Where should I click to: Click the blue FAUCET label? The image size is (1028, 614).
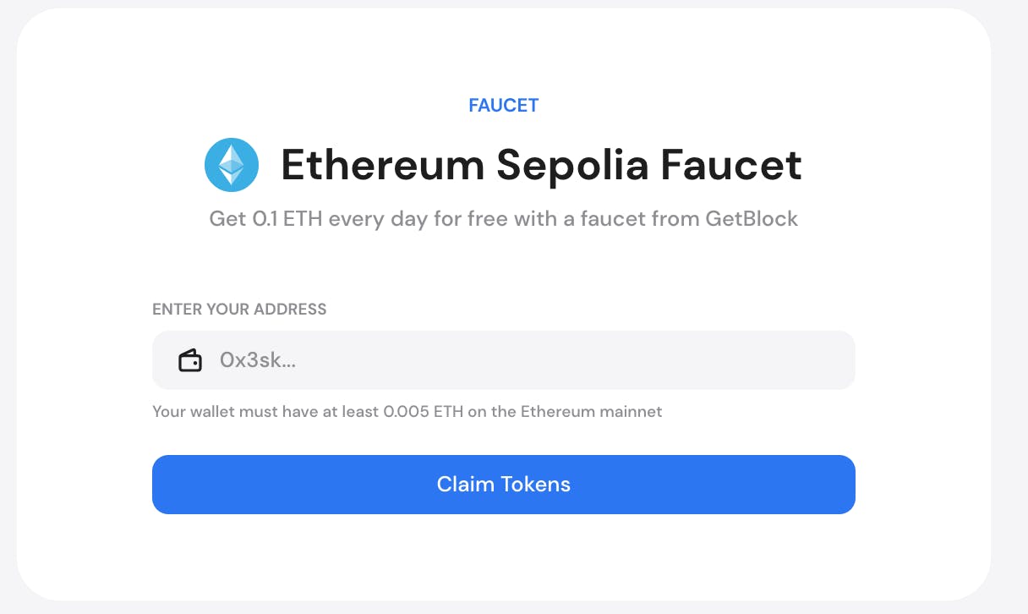[x=503, y=105]
